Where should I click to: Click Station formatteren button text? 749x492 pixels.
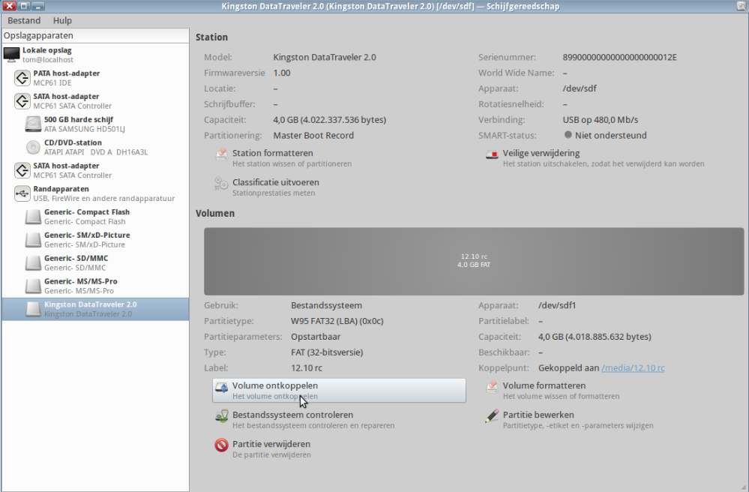pyautogui.click(x=273, y=153)
